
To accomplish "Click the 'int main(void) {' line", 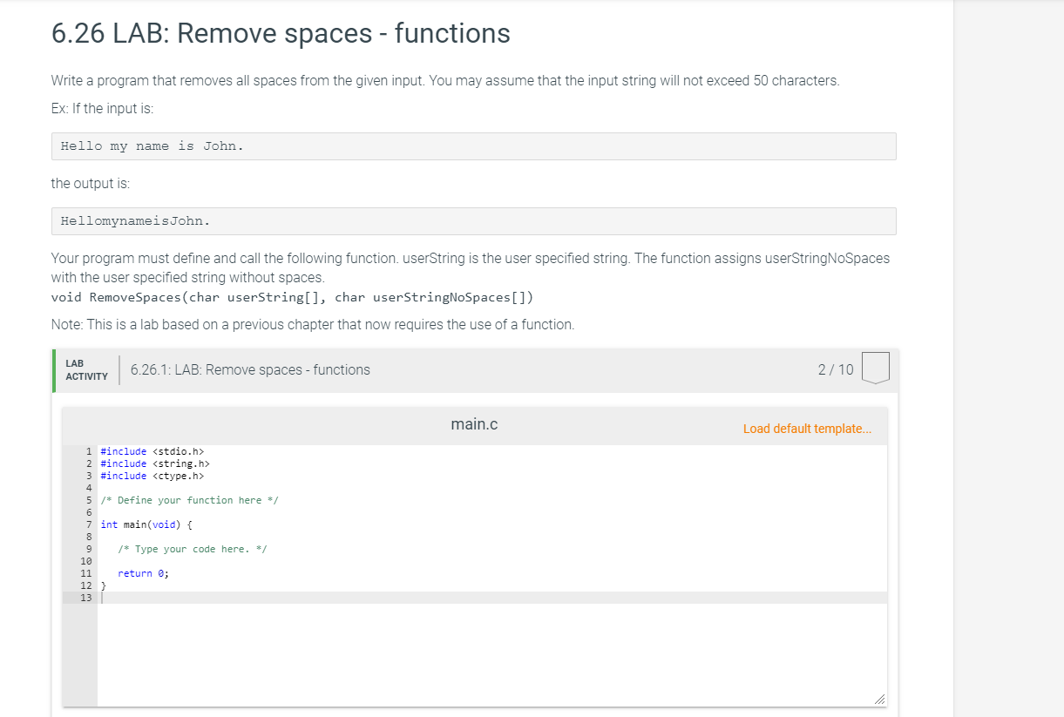I will 146,524.
